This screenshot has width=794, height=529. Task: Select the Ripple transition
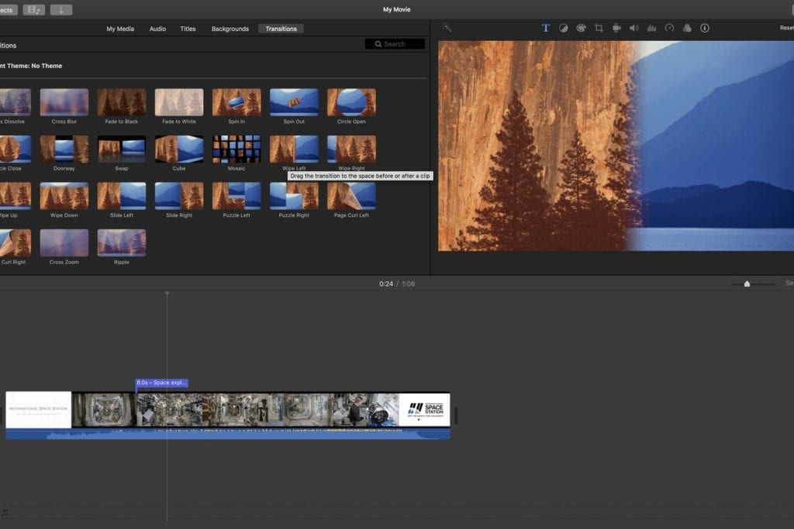point(122,242)
